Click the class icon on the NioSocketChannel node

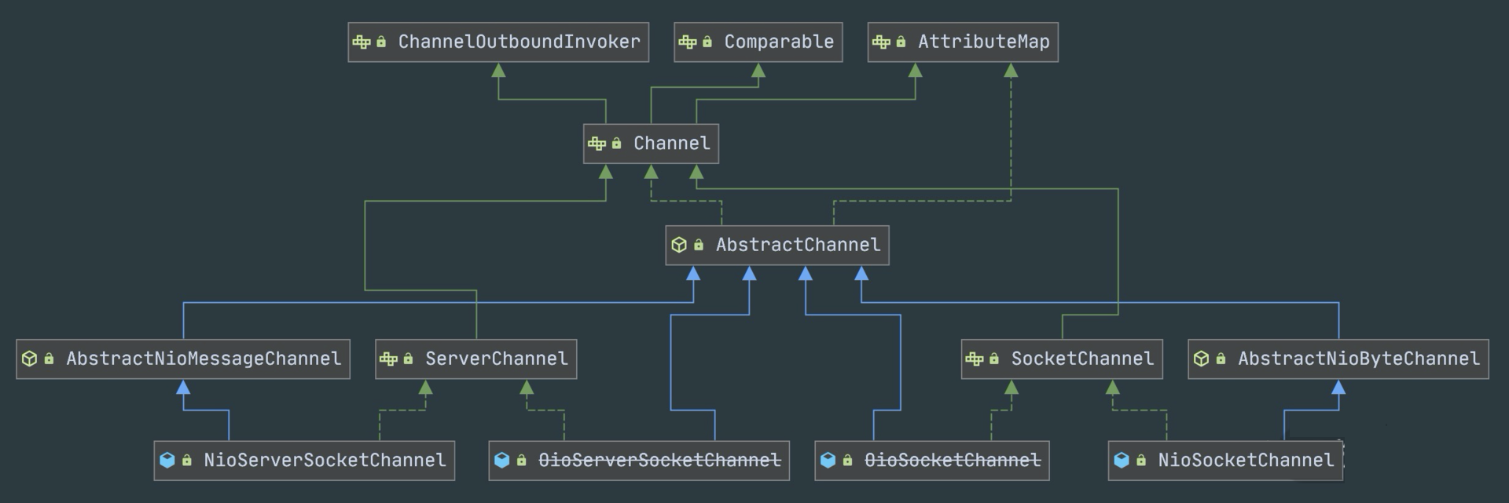click(1122, 460)
